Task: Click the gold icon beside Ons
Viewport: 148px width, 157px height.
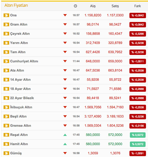Action: click(x=6, y=15)
